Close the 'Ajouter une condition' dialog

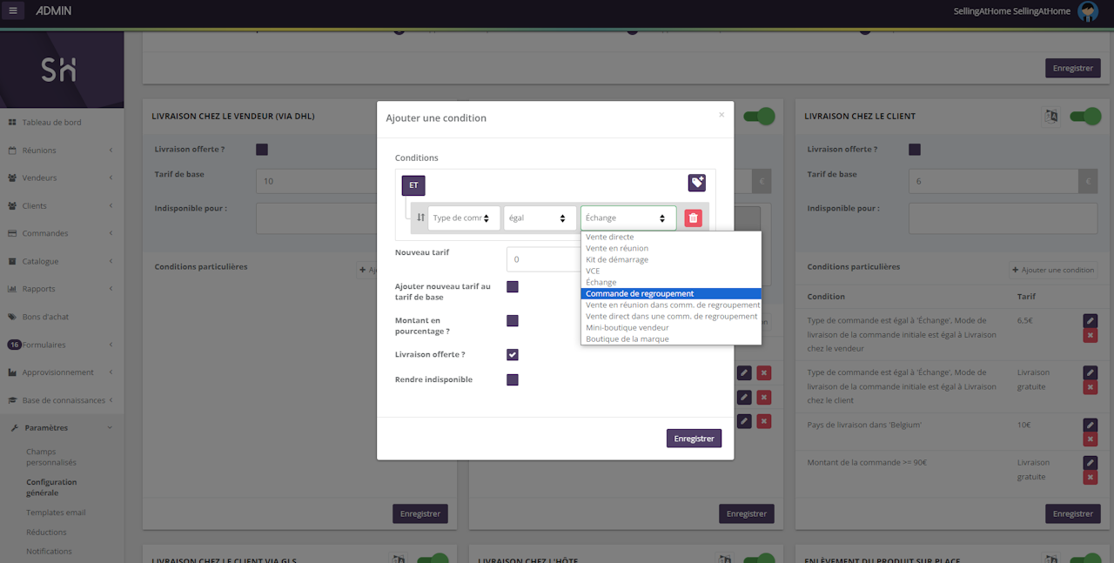coord(721,115)
